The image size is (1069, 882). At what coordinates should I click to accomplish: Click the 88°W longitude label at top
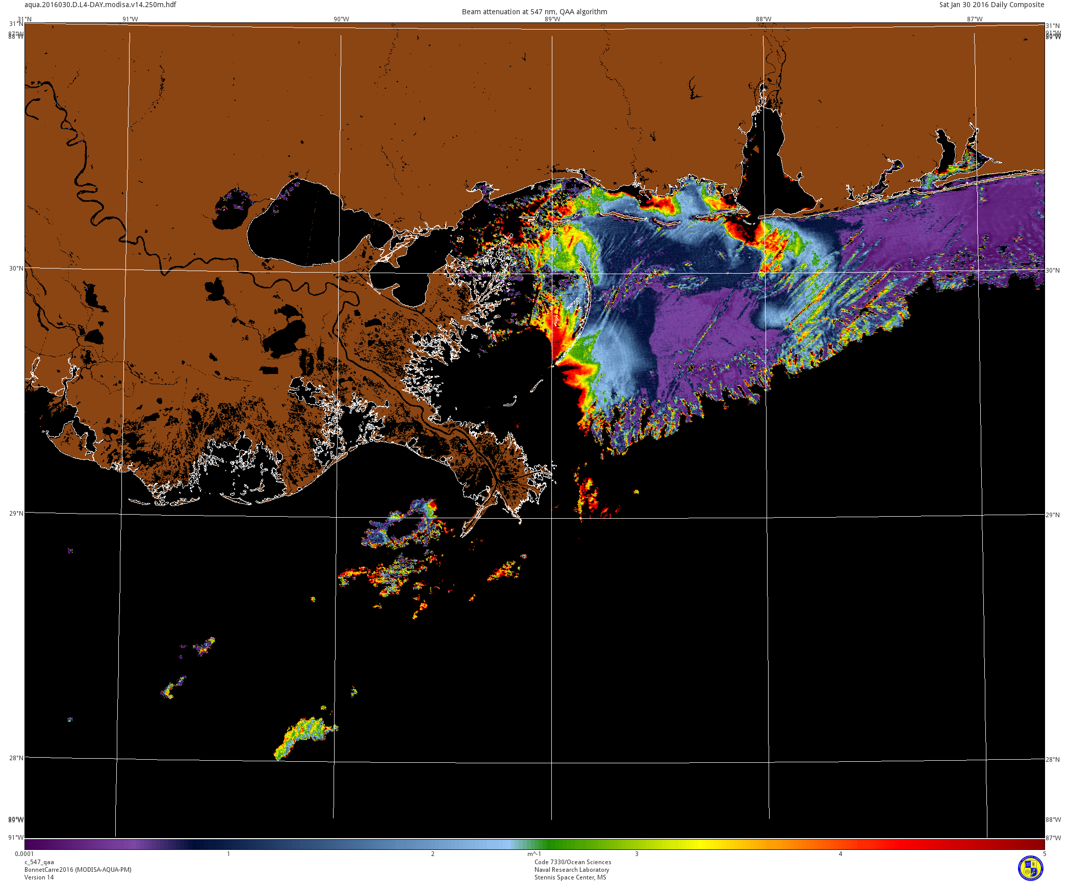point(763,19)
